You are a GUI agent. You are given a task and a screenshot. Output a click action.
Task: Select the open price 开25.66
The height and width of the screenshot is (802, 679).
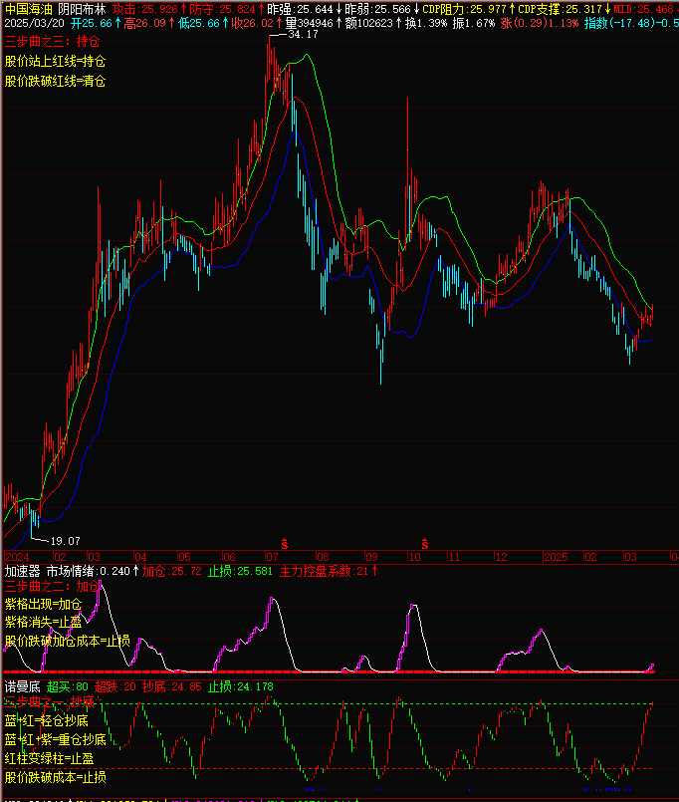[x=91, y=23]
